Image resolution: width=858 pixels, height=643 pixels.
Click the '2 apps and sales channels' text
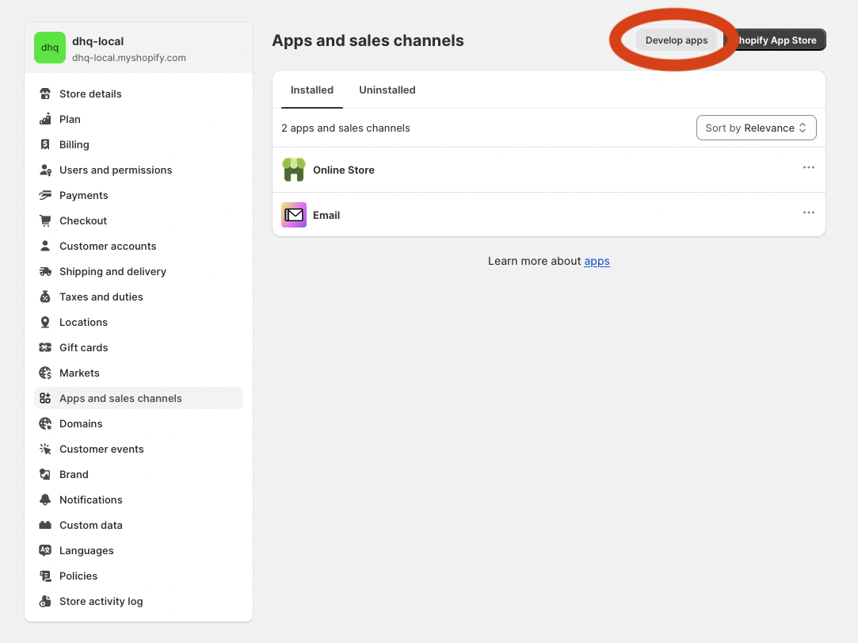(345, 128)
